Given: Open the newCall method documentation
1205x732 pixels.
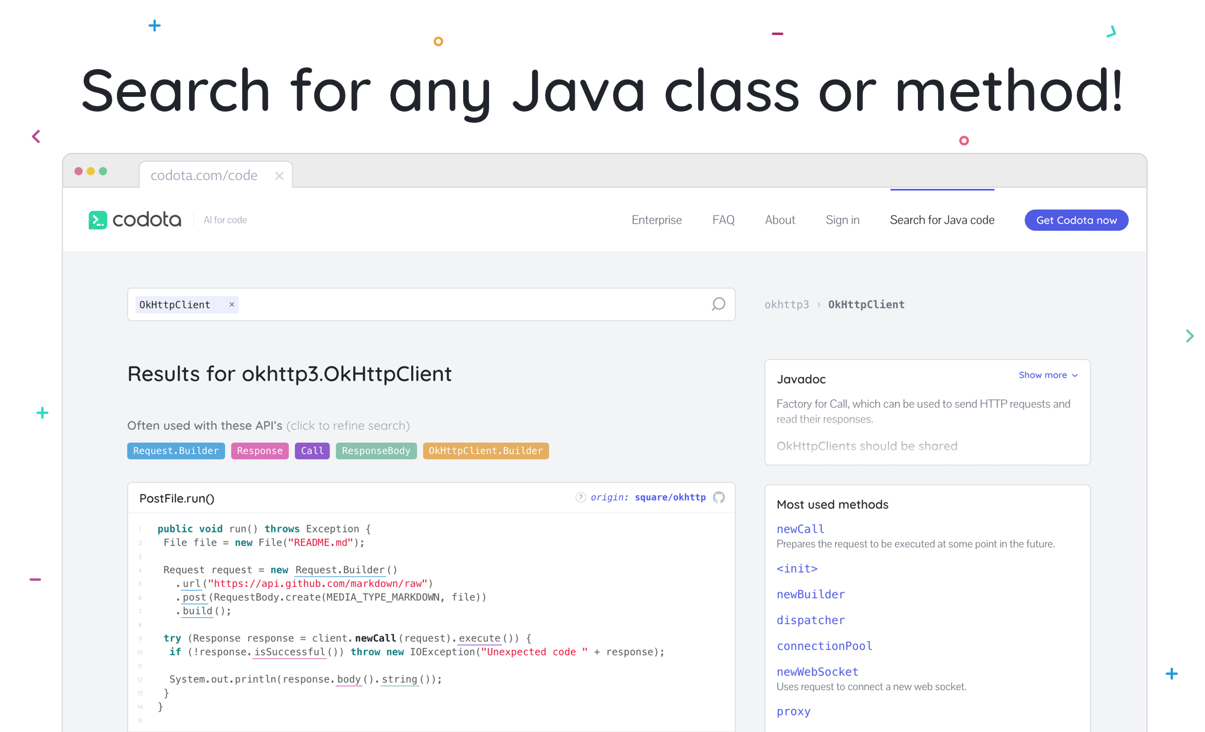Looking at the screenshot, I should (x=800, y=529).
